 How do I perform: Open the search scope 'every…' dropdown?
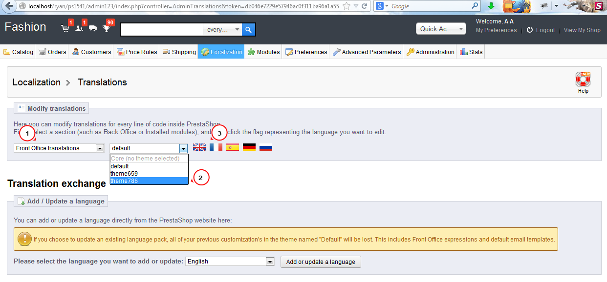pyautogui.click(x=222, y=30)
